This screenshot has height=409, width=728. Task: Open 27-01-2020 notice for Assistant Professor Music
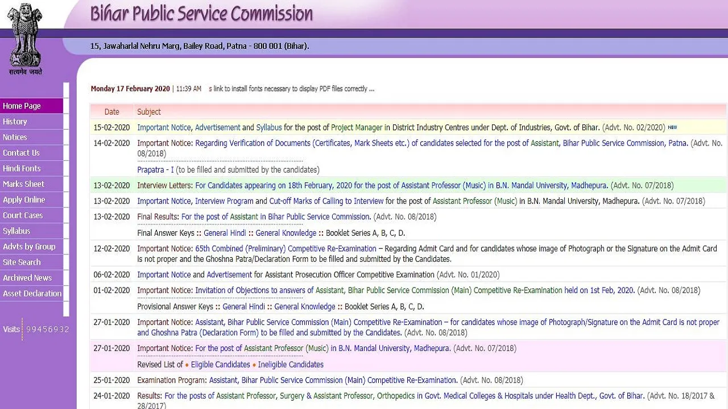coord(322,348)
